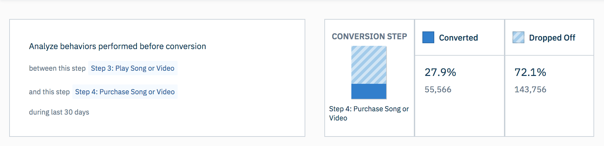Click the Converted legend label
This screenshot has width=604, height=146.
tap(458, 38)
